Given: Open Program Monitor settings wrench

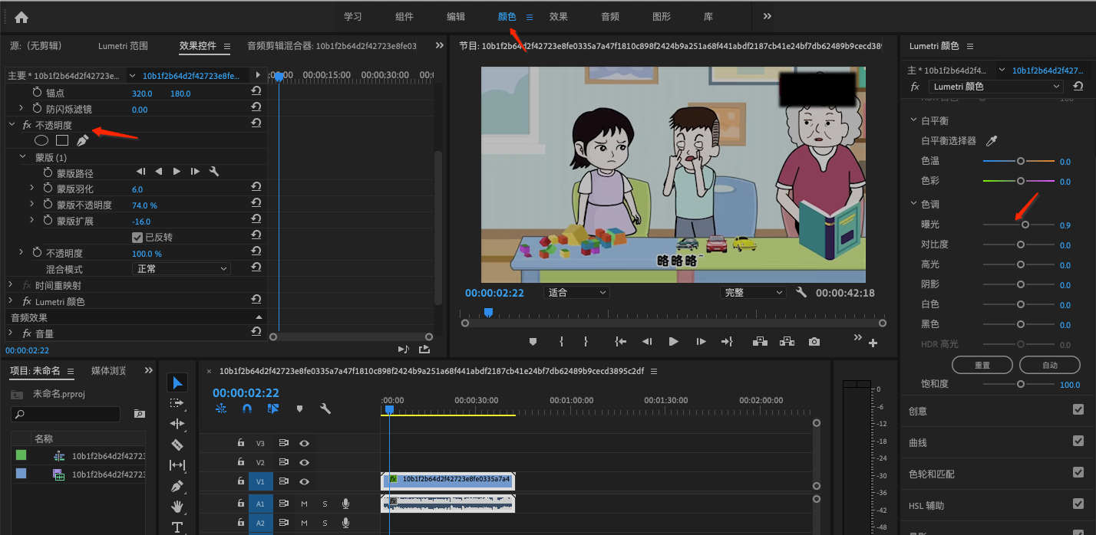Looking at the screenshot, I should point(801,293).
